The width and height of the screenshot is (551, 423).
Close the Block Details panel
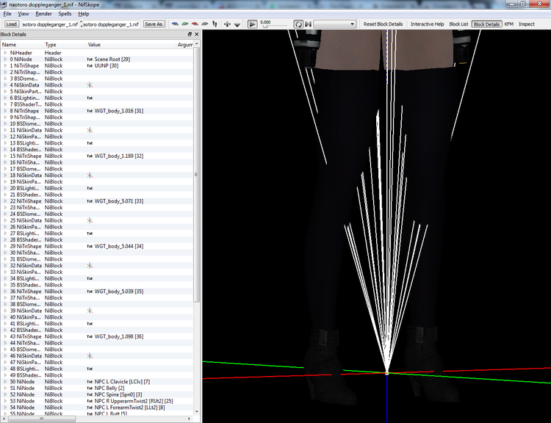tap(196, 34)
